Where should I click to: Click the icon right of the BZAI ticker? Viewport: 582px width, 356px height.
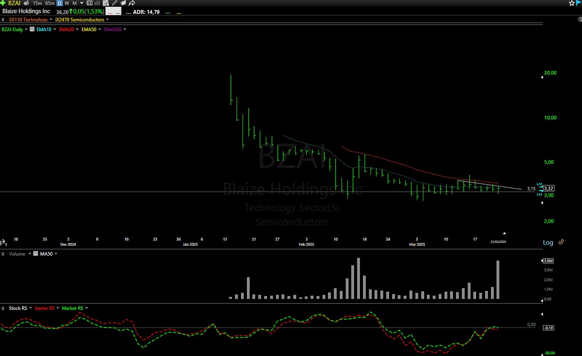pos(26,3)
